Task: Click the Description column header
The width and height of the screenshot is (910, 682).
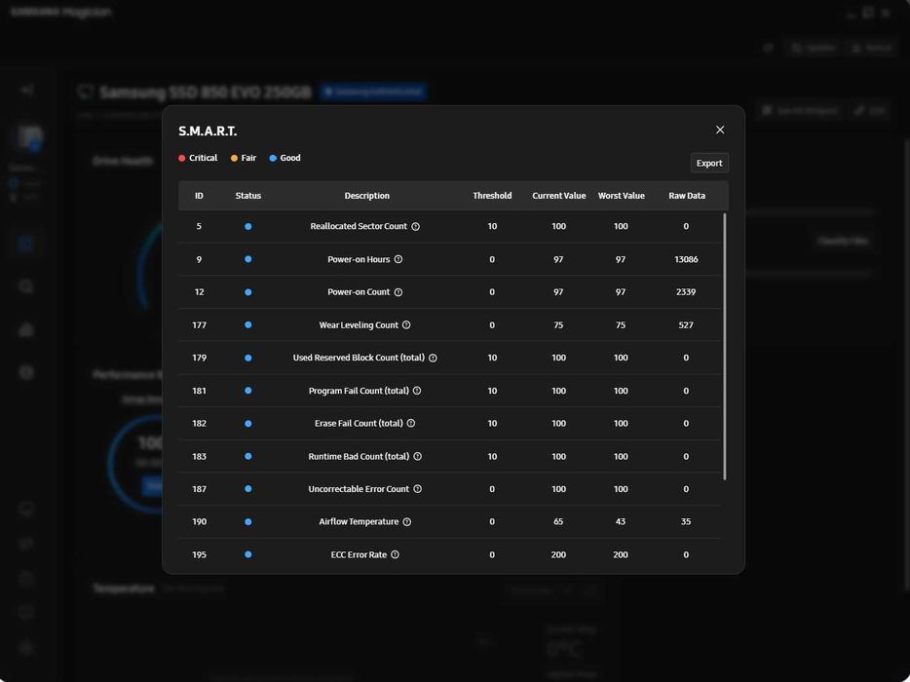Action: pyautogui.click(x=366, y=196)
